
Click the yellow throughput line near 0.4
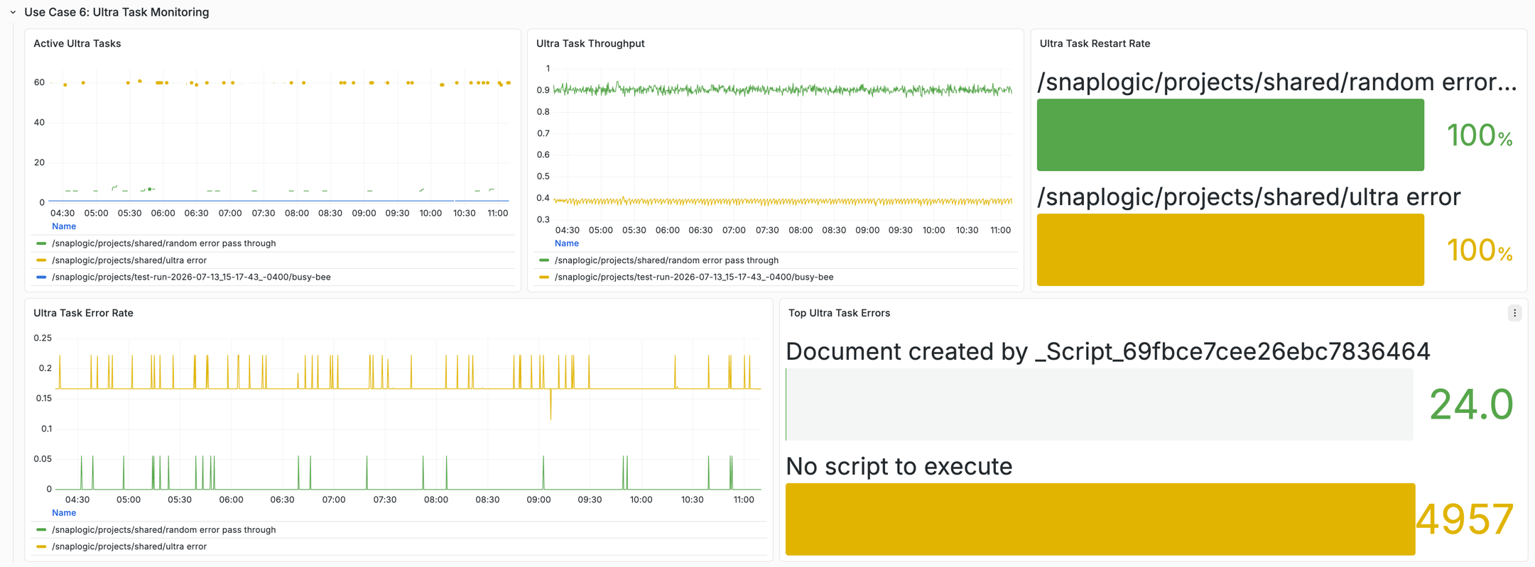[x=781, y=202]
